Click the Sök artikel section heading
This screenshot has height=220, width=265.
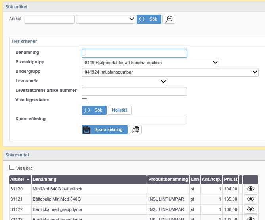click(x=16, y=7)
